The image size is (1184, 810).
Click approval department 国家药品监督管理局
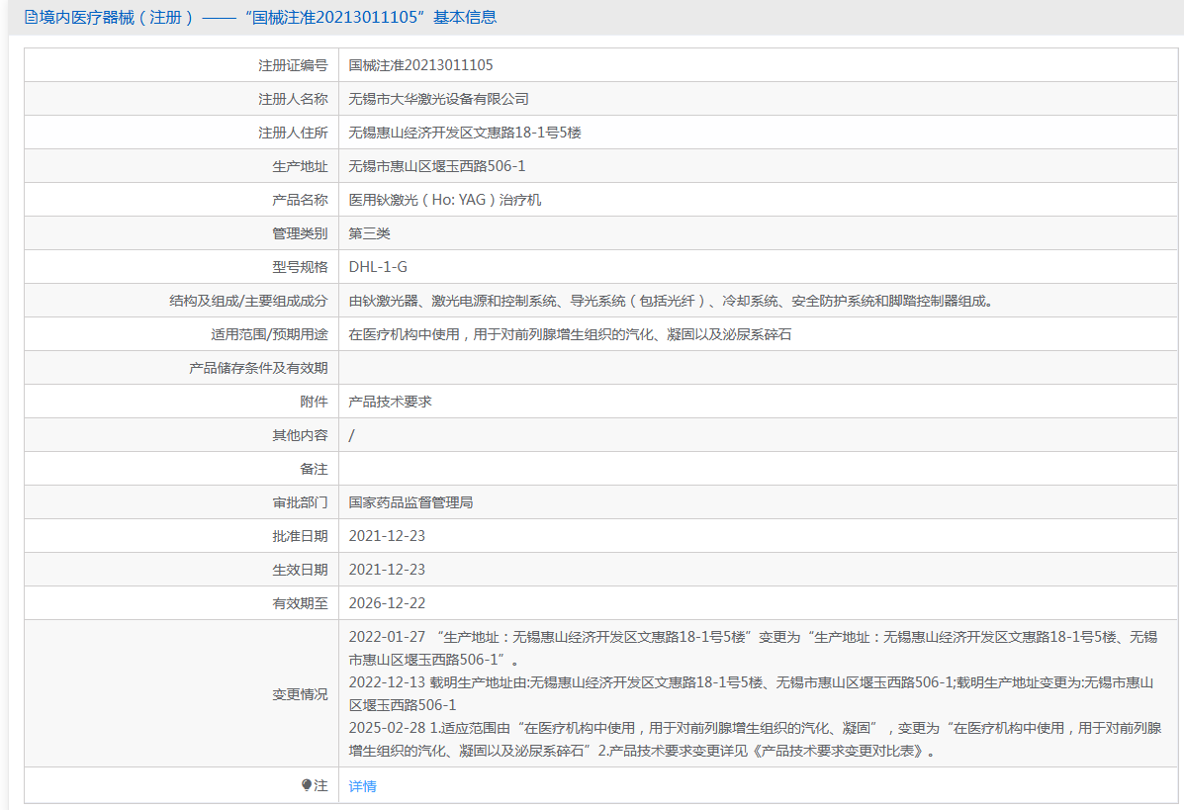point(410,502)
